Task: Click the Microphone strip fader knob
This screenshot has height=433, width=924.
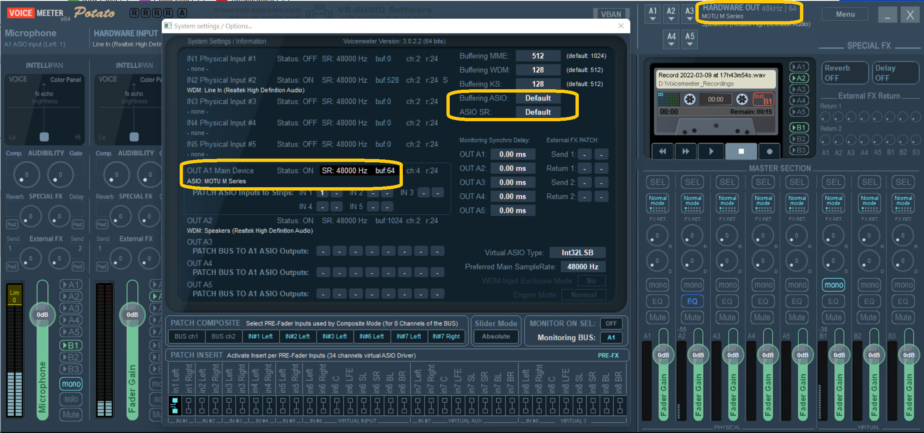Action: point(42,315)
